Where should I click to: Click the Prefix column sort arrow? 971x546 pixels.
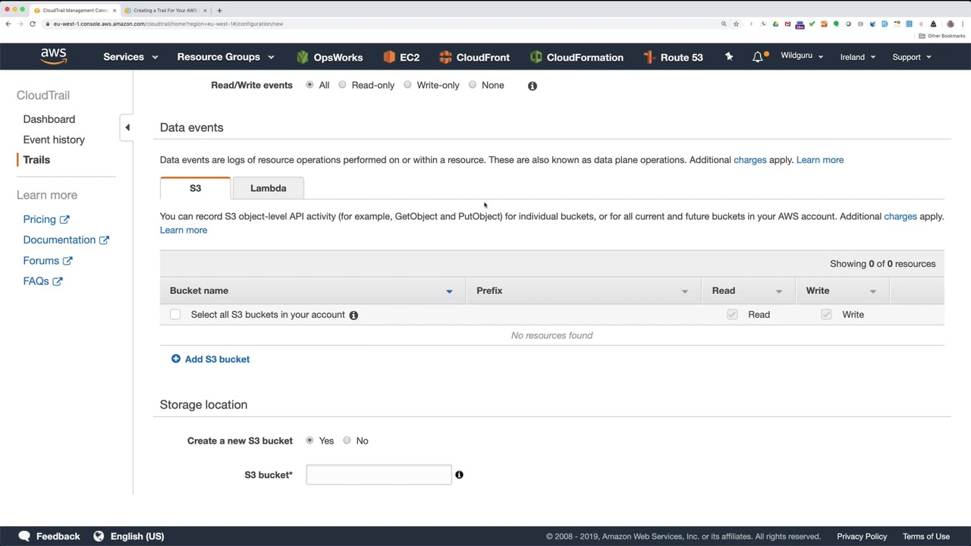point(685,291)
